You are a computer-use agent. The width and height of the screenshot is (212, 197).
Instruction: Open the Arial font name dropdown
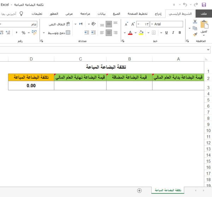click(x=152, y=24)
